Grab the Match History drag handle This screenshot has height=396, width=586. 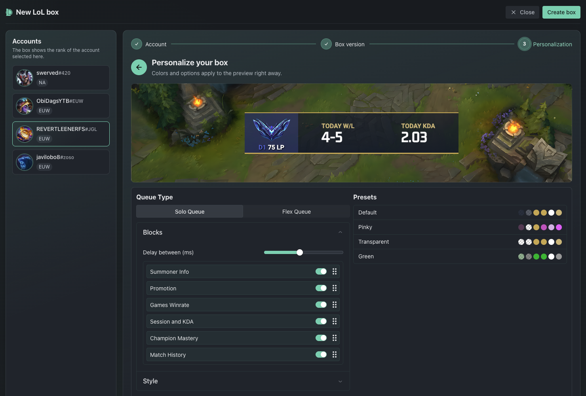coord(335,354)
